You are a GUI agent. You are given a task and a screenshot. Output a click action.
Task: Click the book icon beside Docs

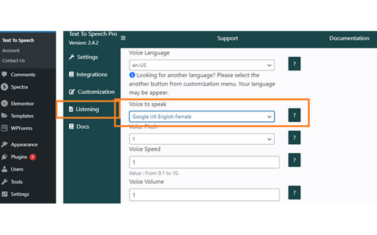pos(71,126)
